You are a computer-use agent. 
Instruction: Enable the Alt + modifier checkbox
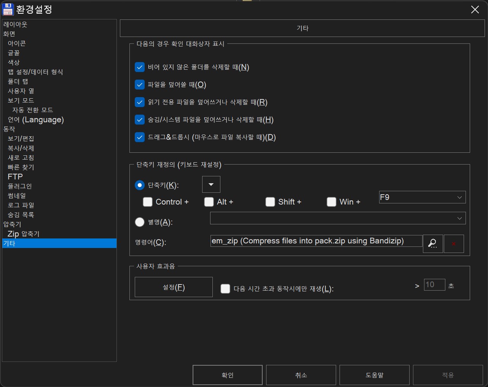point(209,202)
